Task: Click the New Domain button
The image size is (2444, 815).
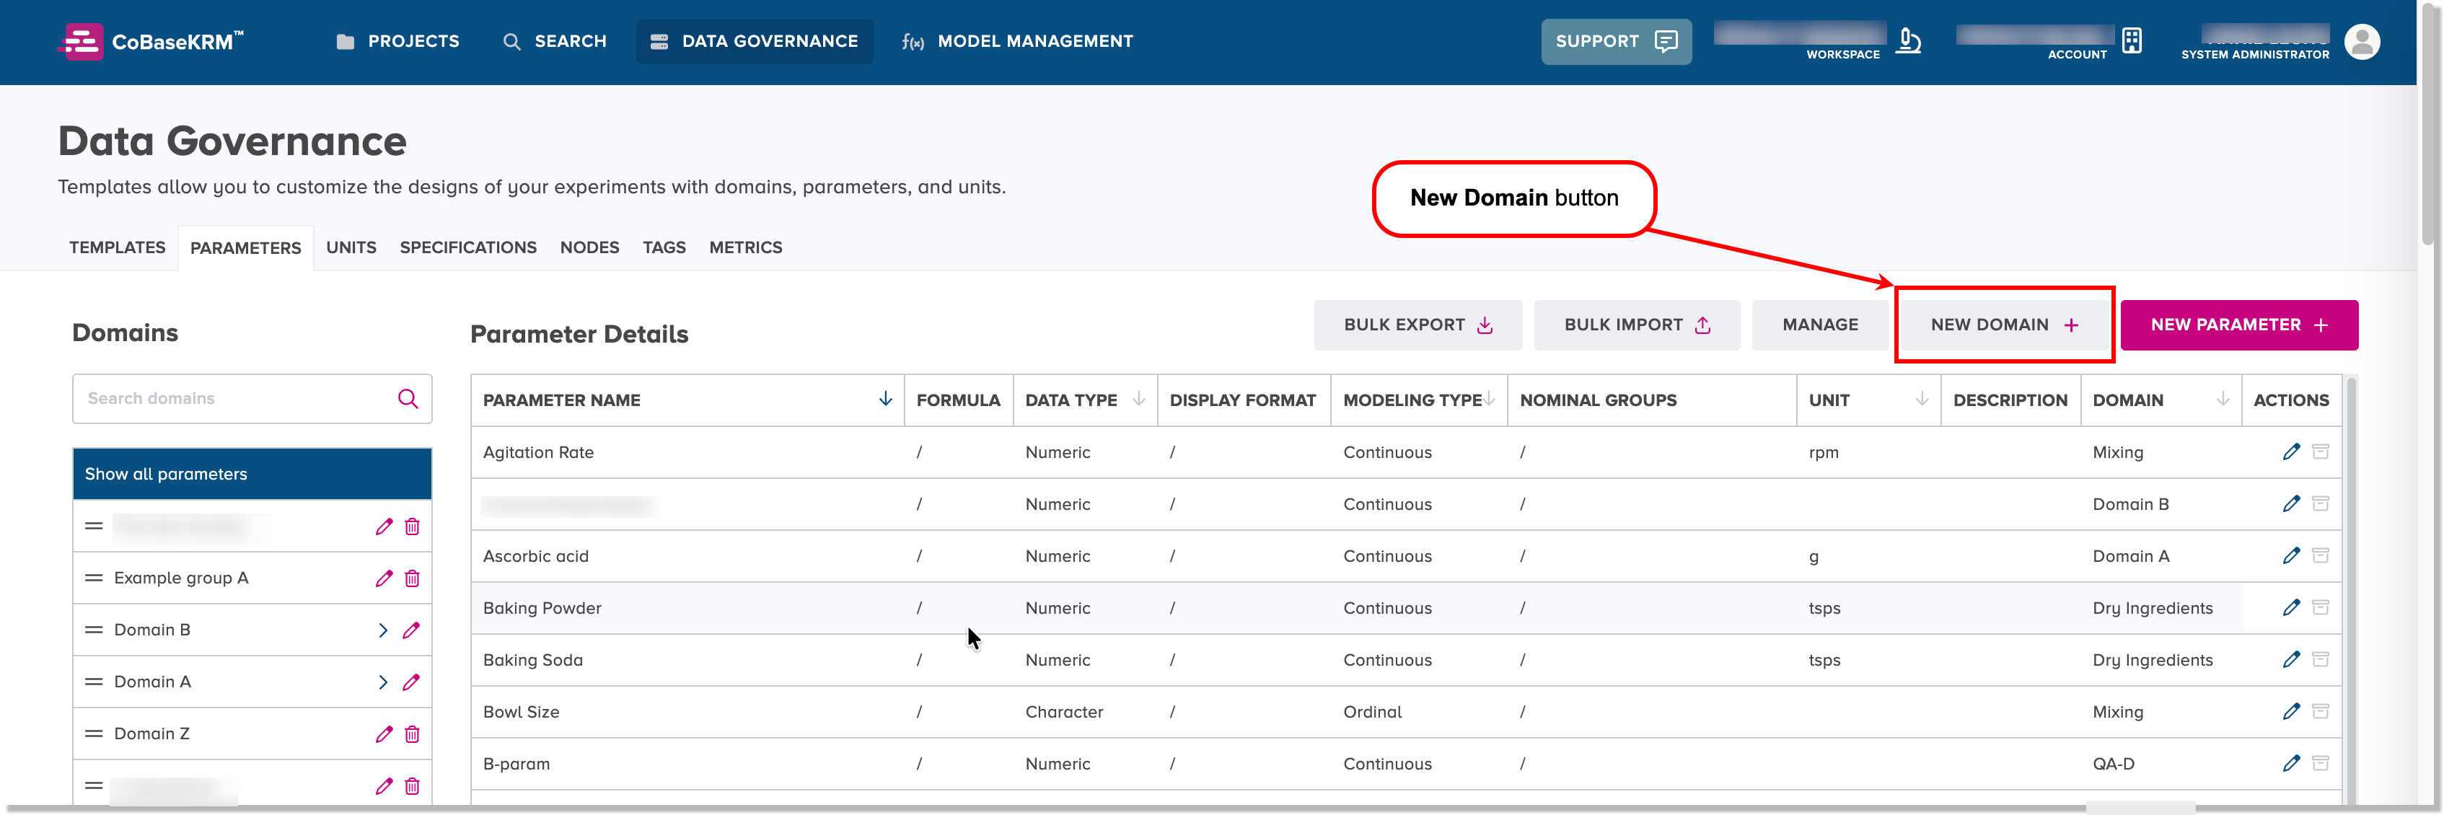Action: coord(2004,325)
